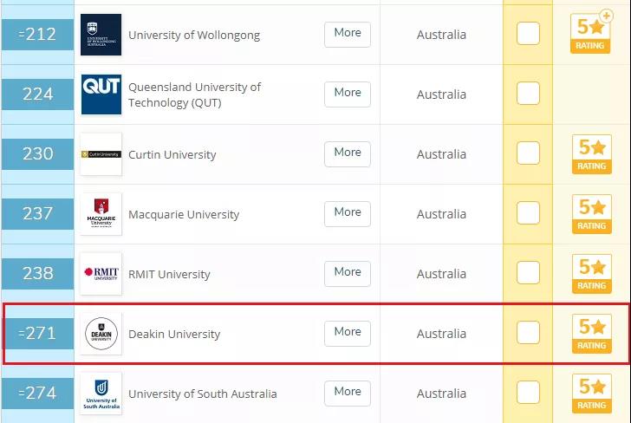Check the box for Curtin University
This screenshot has width=631, height=423.
pyautogui.click(x=528, y=153)
